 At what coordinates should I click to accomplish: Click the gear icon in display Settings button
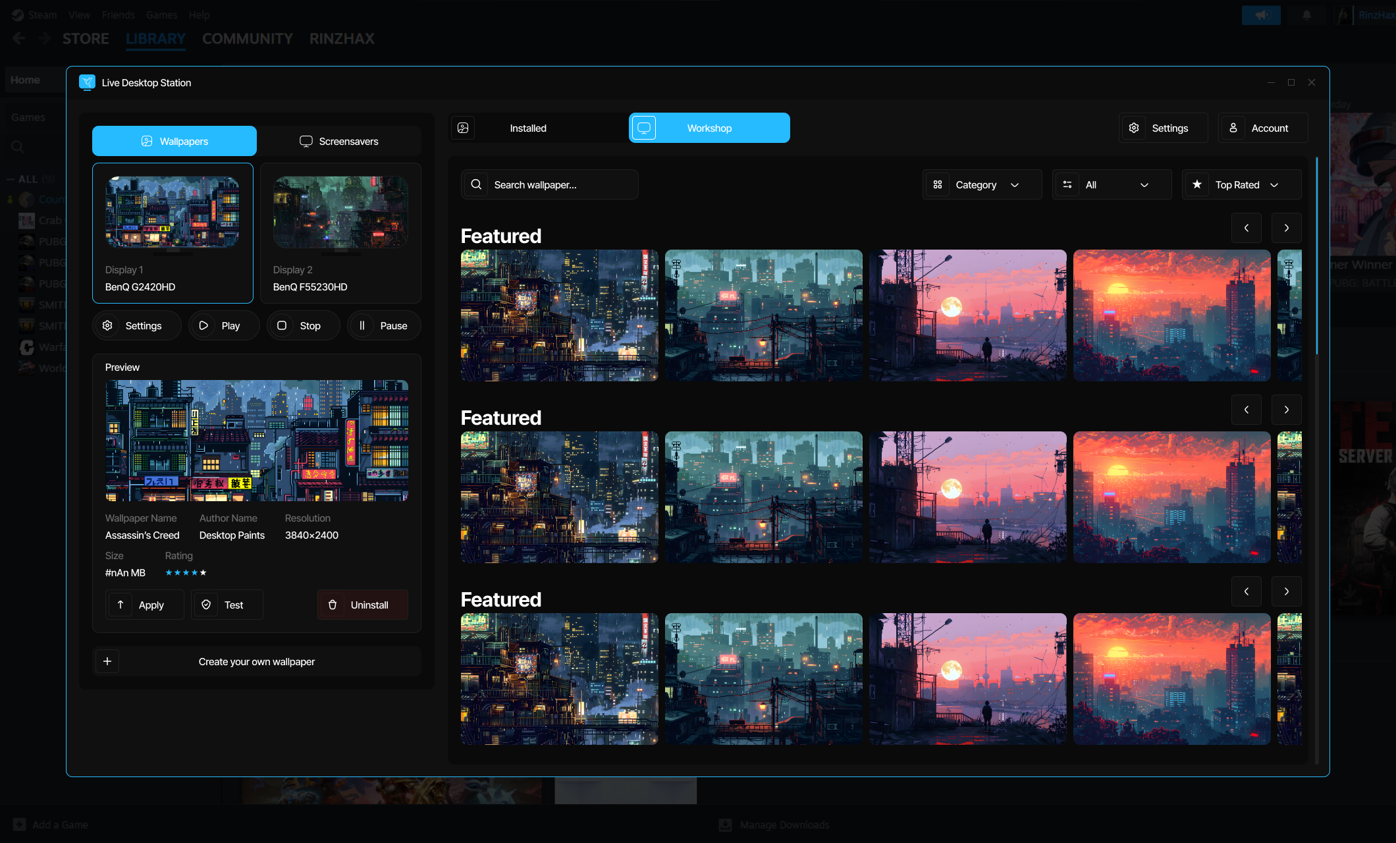click(107, 325)
